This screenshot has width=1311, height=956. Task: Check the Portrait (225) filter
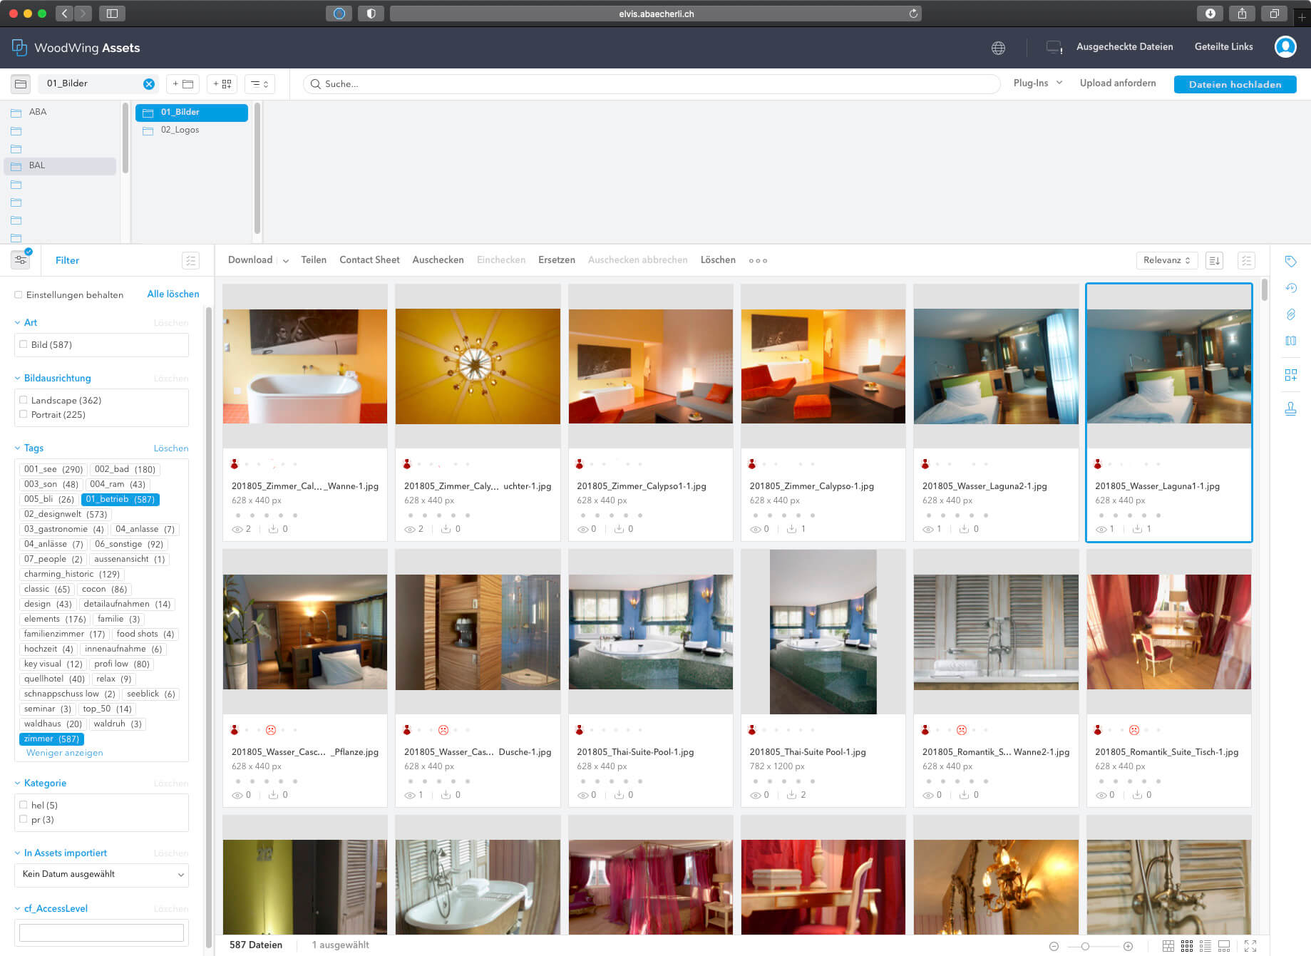coord(24,414)
